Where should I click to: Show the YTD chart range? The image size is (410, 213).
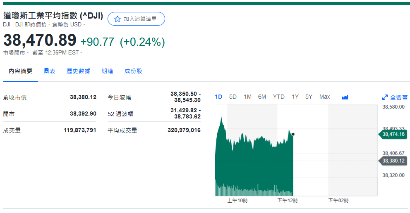coord(278,97)
